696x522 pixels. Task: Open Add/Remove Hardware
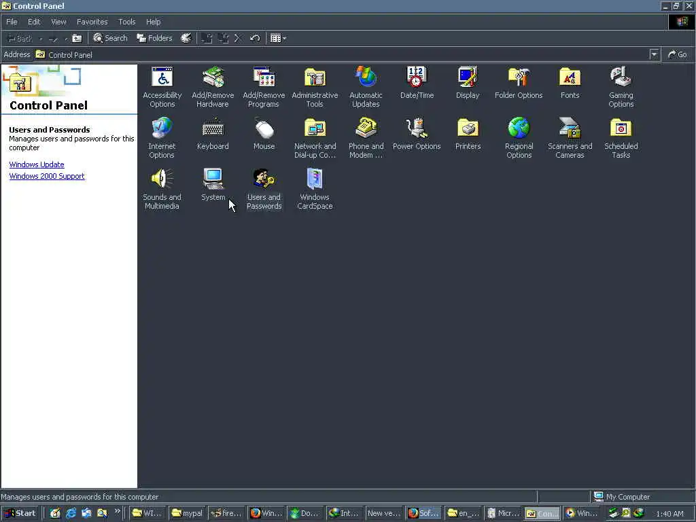click(213, 87)
